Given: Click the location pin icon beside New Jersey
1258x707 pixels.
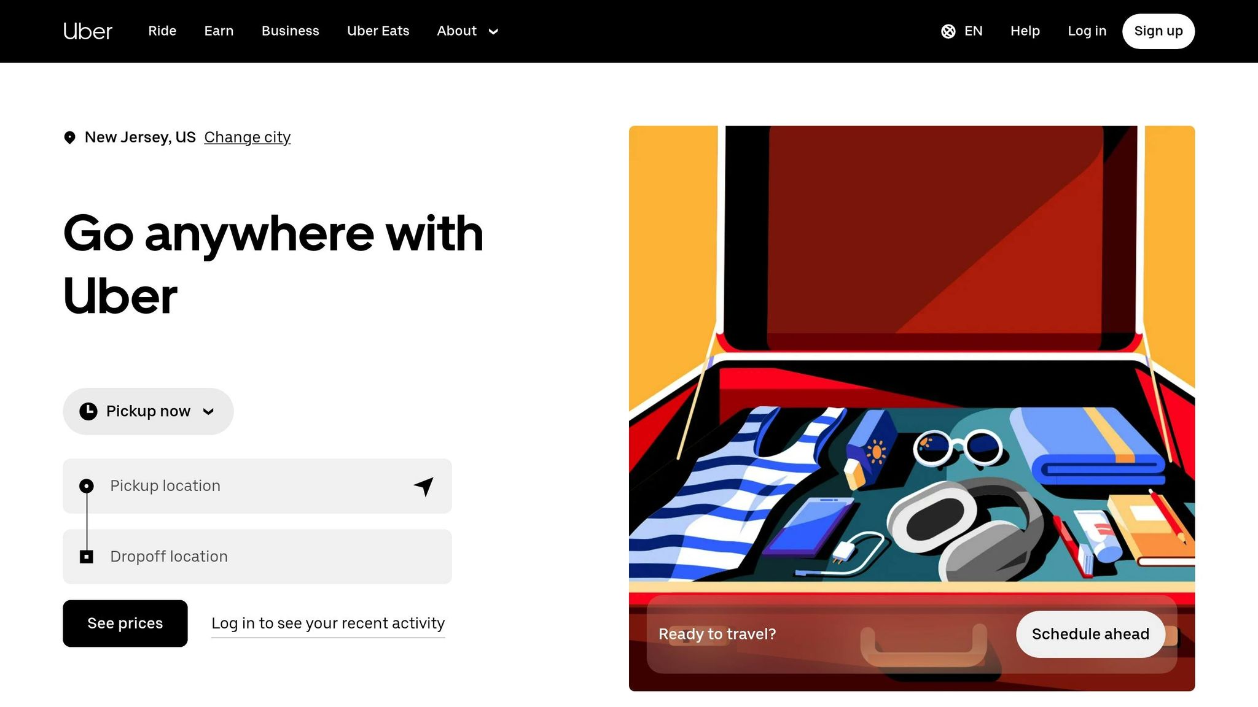Looking at the screenshot, I should click(70, 137).
